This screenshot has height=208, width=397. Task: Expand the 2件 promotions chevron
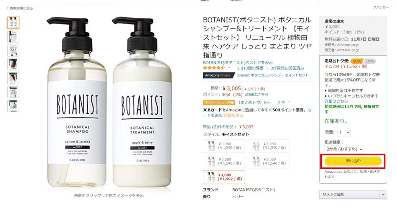click(x=288, y=102)
